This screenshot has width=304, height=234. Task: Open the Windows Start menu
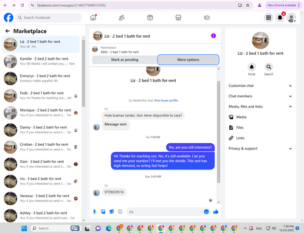click(24, 229)
